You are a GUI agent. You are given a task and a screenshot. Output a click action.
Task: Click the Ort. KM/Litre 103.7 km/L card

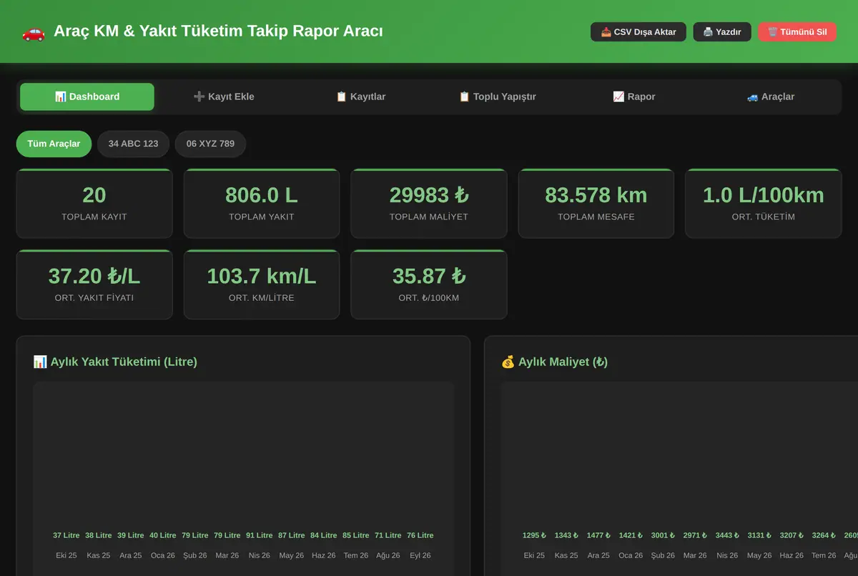(x=262, y=284)
